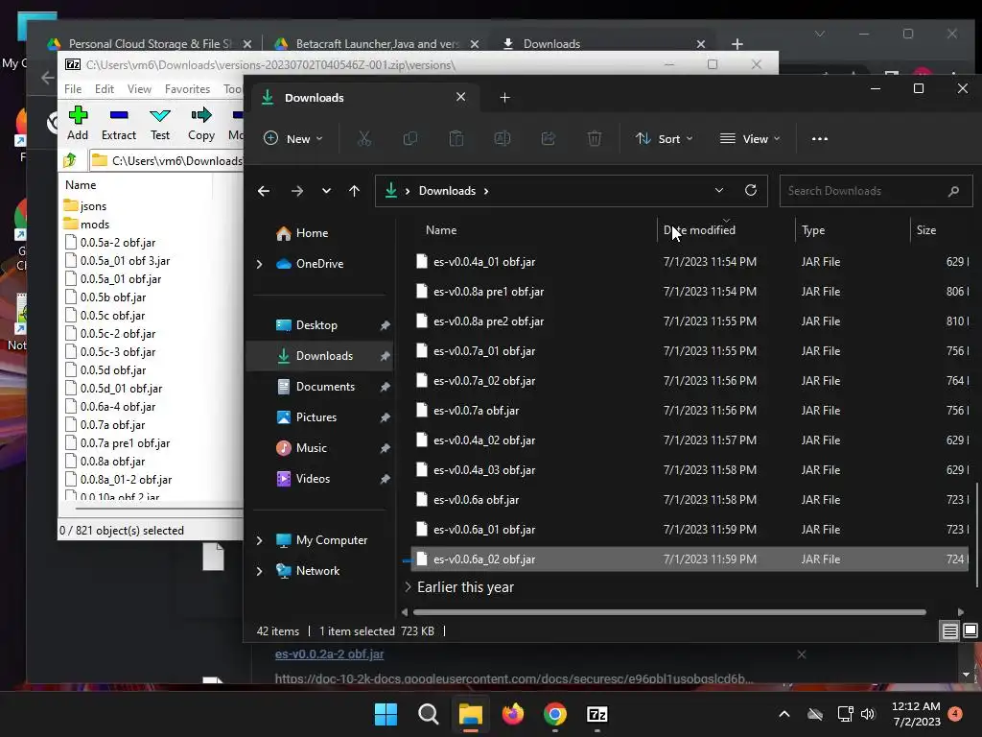The image size is (982, 737).
Task: Click the Rename icon in Explorer toolbar
Action: pyautogui.click(x=503, y=138)
